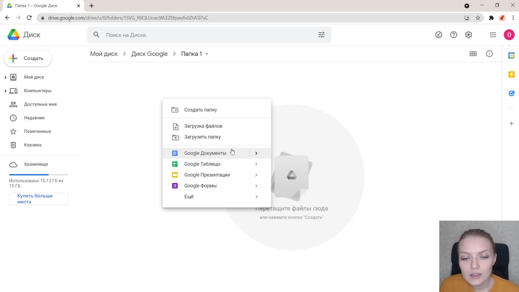Expand My Drive tree arrow

tap(5, 77)
